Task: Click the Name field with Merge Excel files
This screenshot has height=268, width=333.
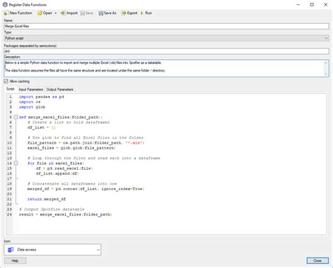Action: pos(166,26)
